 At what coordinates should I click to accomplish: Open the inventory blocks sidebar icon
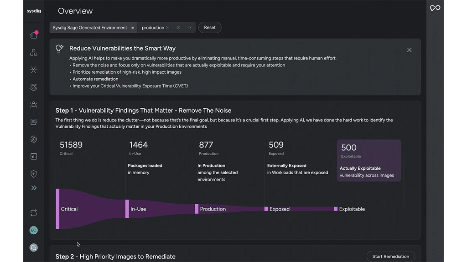(34, 53)
